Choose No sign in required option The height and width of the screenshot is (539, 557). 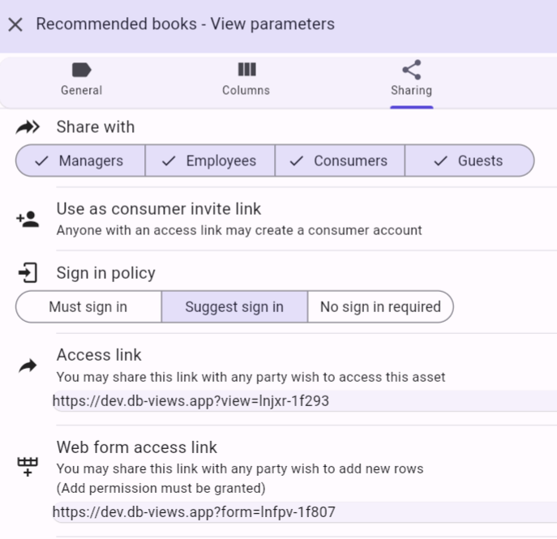pos(380,306)
